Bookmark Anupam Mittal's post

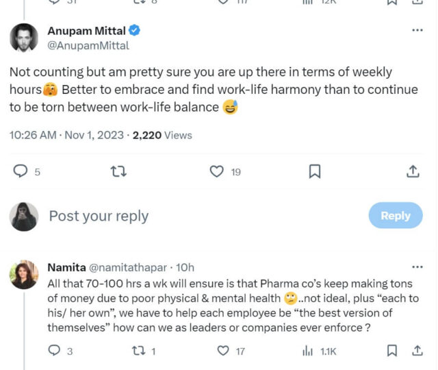click(x=315, y=171)
